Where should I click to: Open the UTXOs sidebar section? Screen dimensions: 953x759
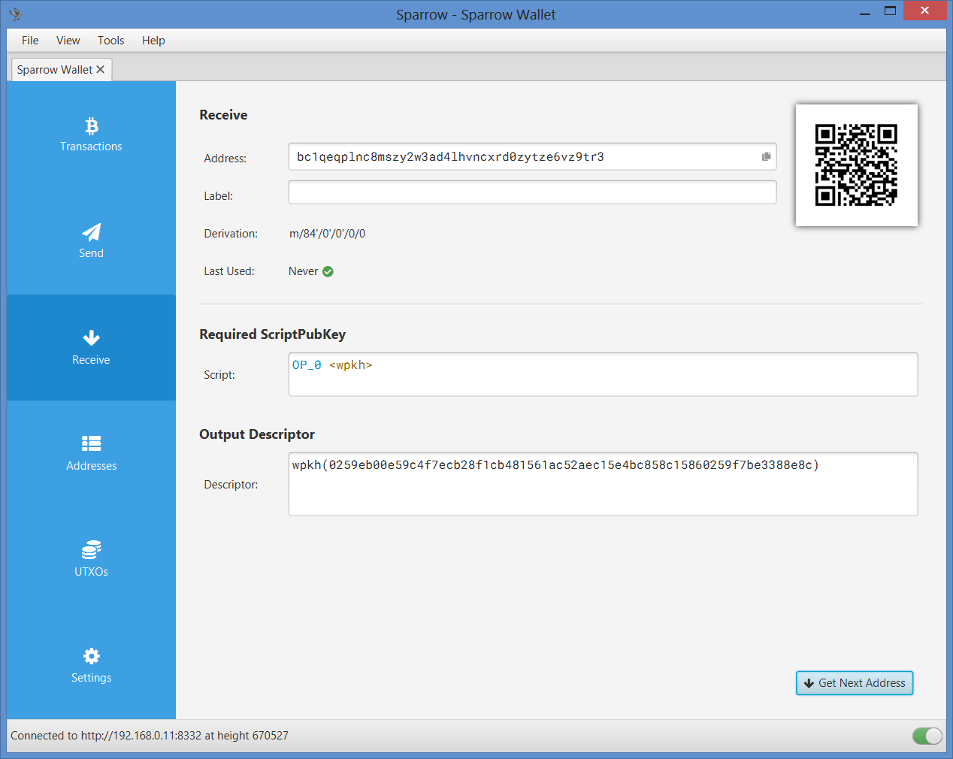91,559
